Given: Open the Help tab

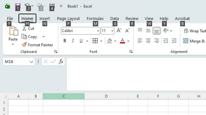Looking at the screenshot, I should point(164,19).
